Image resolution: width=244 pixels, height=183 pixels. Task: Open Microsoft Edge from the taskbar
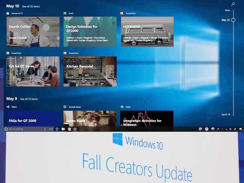57,129
